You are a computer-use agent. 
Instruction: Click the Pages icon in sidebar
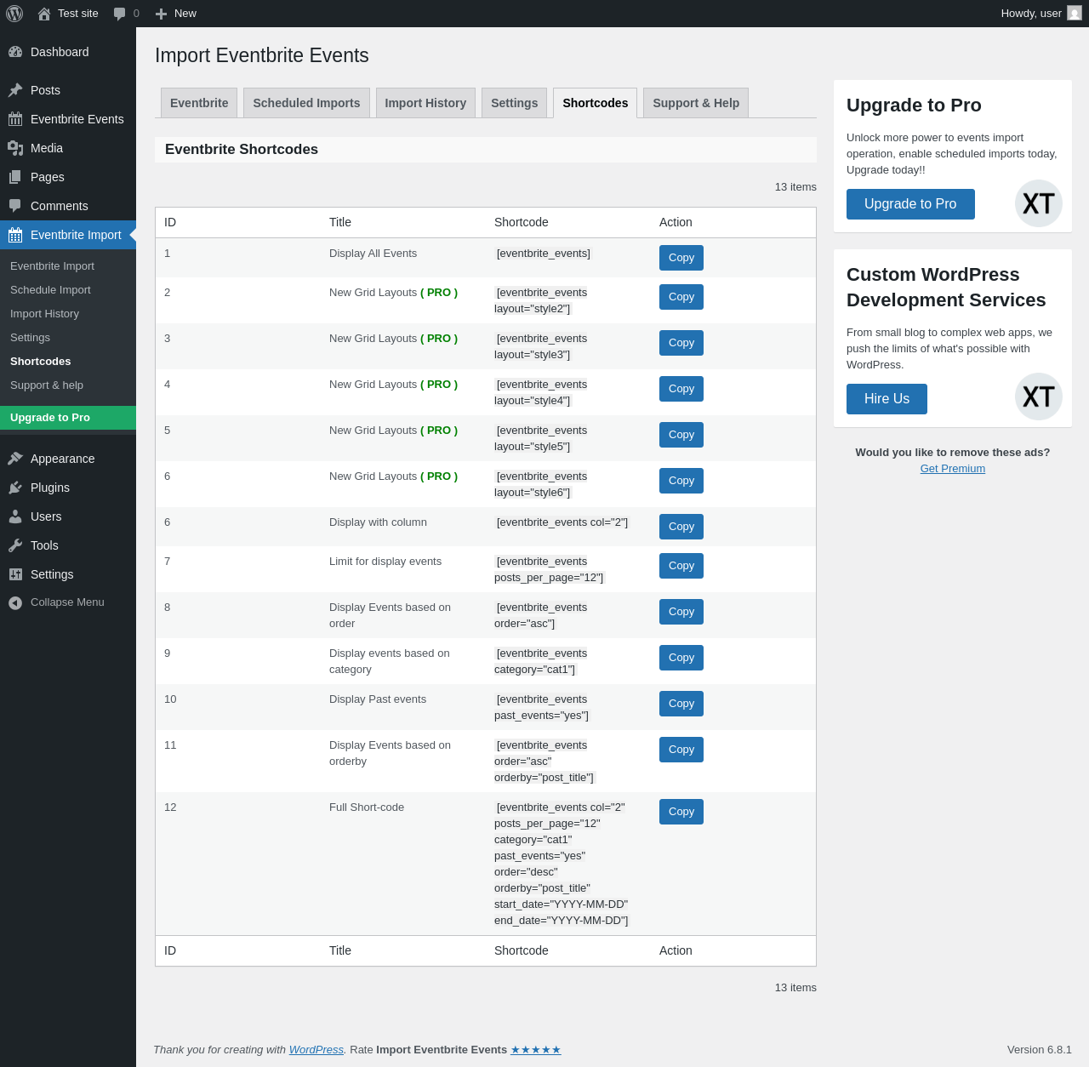[x=15, y=177]
